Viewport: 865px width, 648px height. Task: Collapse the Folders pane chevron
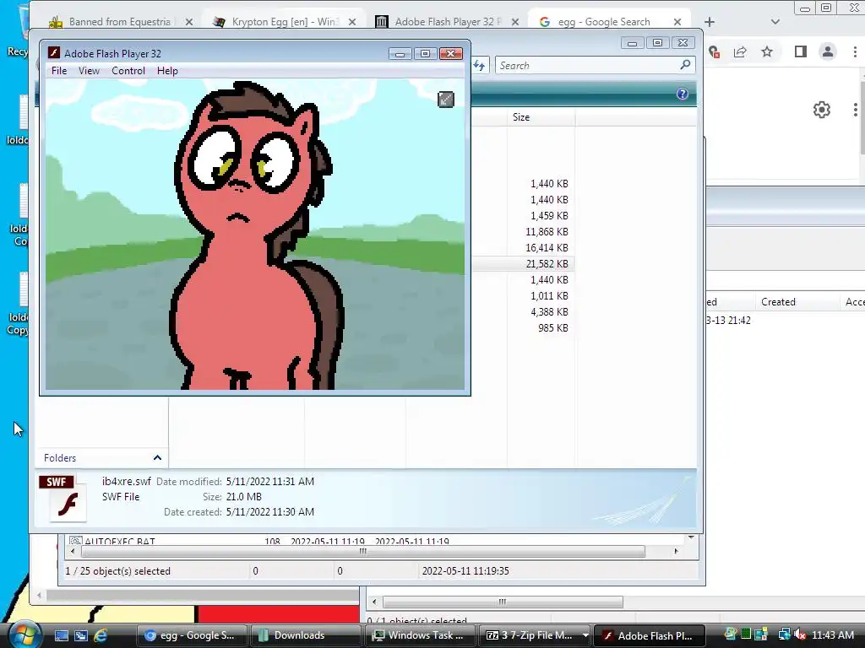(157, 457)
